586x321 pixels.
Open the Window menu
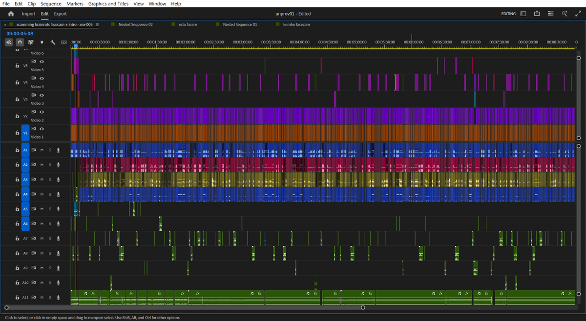(157, 3)
